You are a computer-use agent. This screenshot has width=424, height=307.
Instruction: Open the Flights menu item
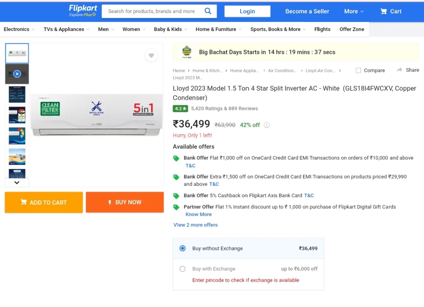(x=322, y=29)
